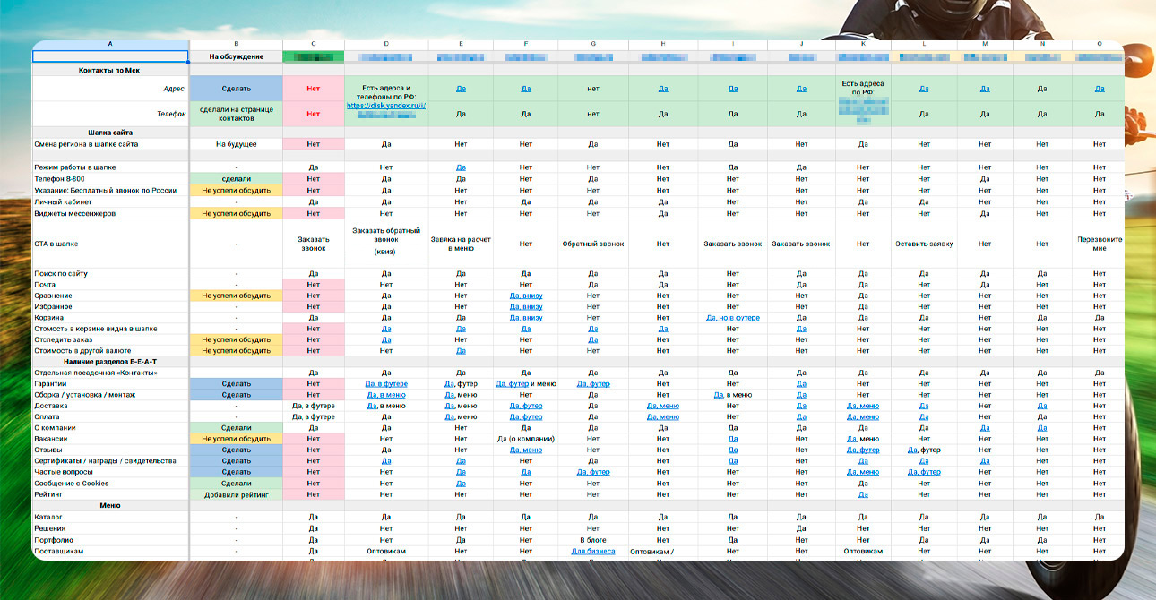
Task: Click 'Контакты по Мск' section header
Action: coord(110,70)
